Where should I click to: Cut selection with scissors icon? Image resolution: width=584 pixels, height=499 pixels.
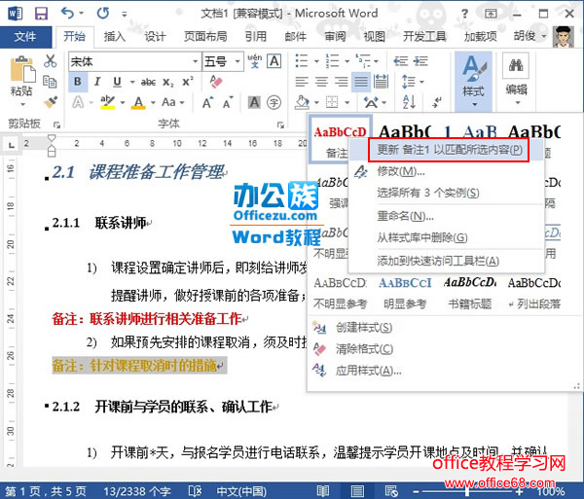click(50, 61)
